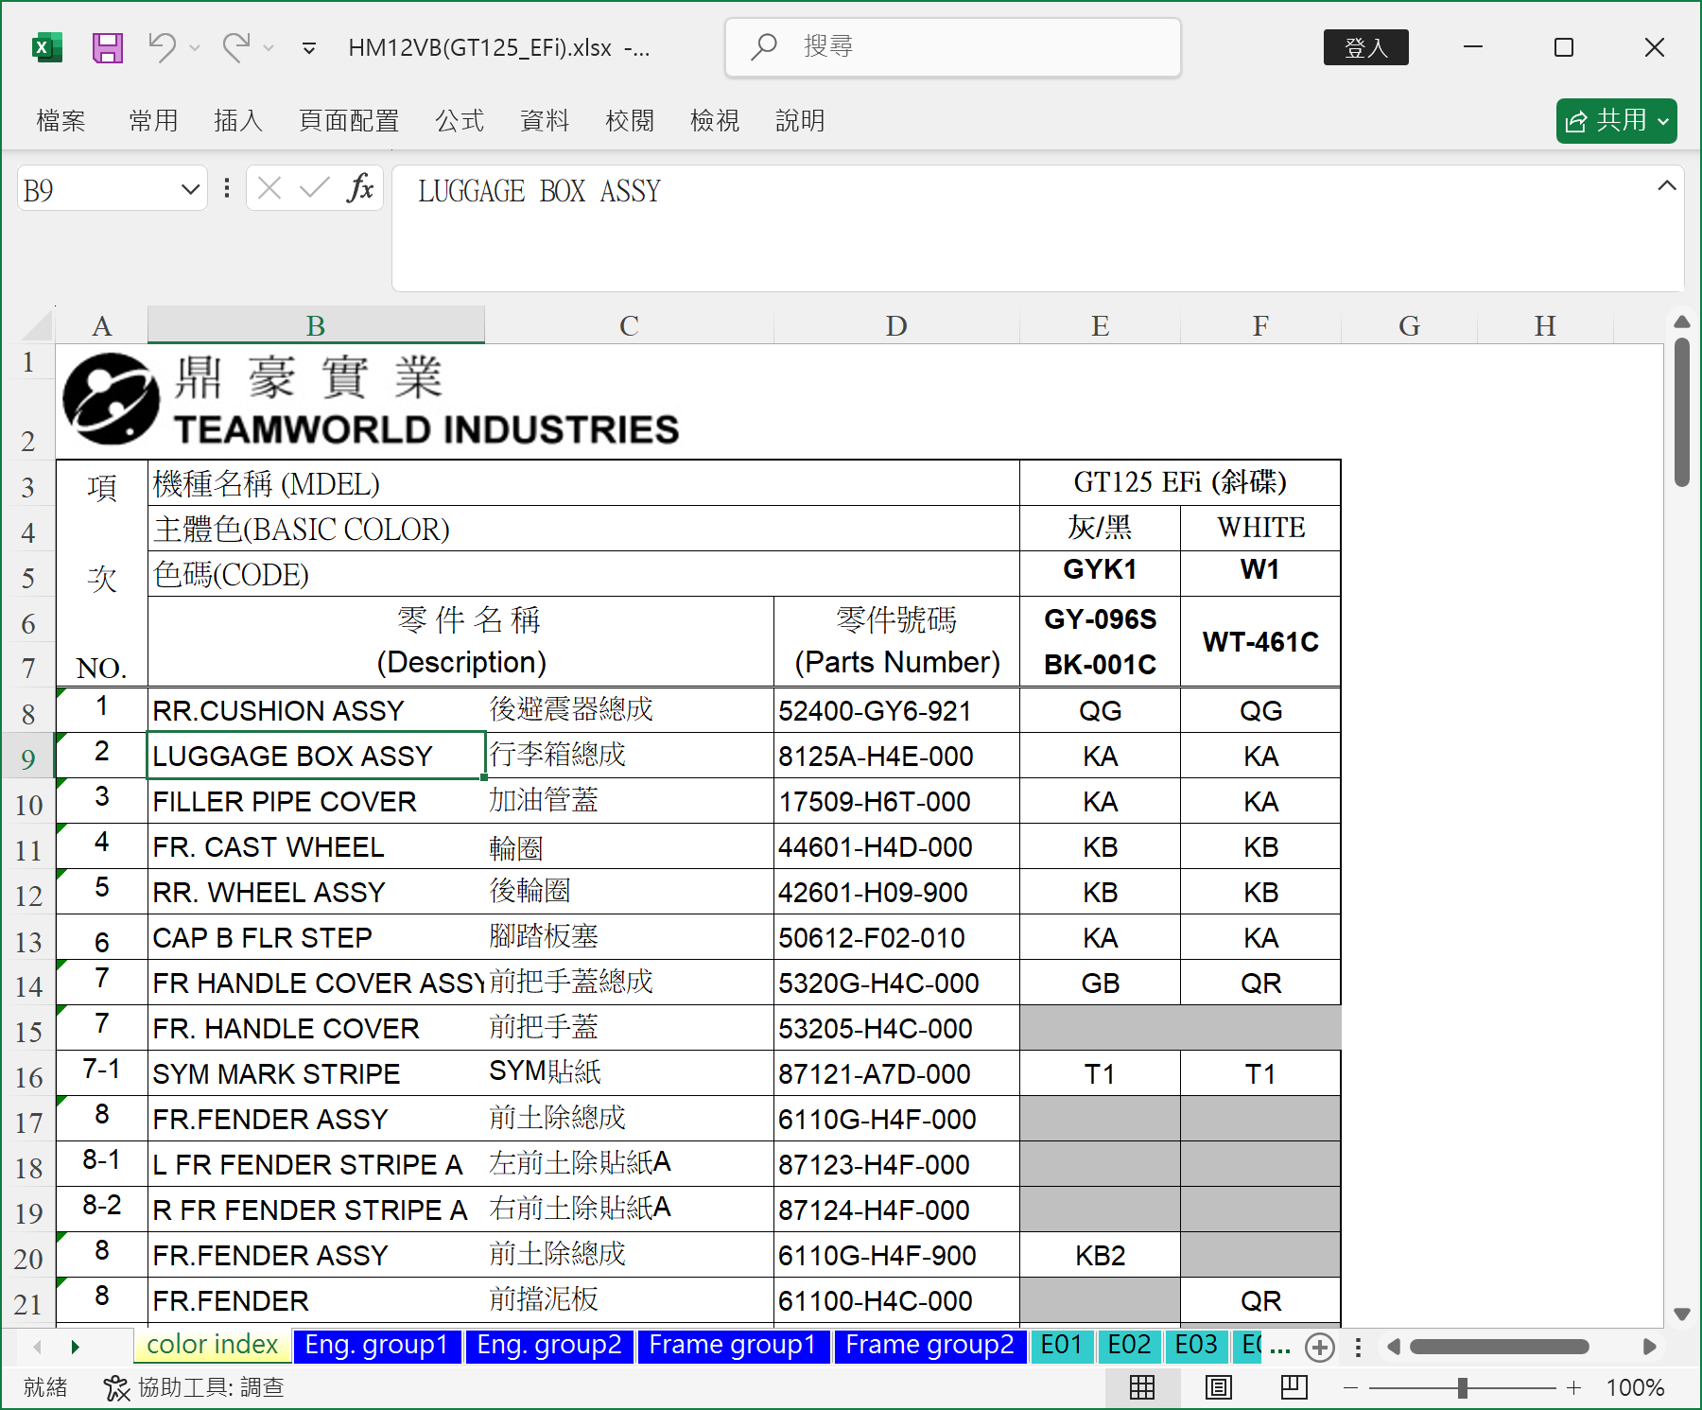Click the zoom slider handle
The image size is (1702, 1410).
(x=1462, y=1387)
